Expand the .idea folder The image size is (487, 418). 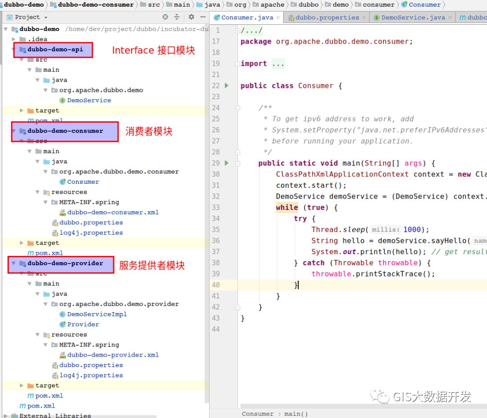point(14,39)
